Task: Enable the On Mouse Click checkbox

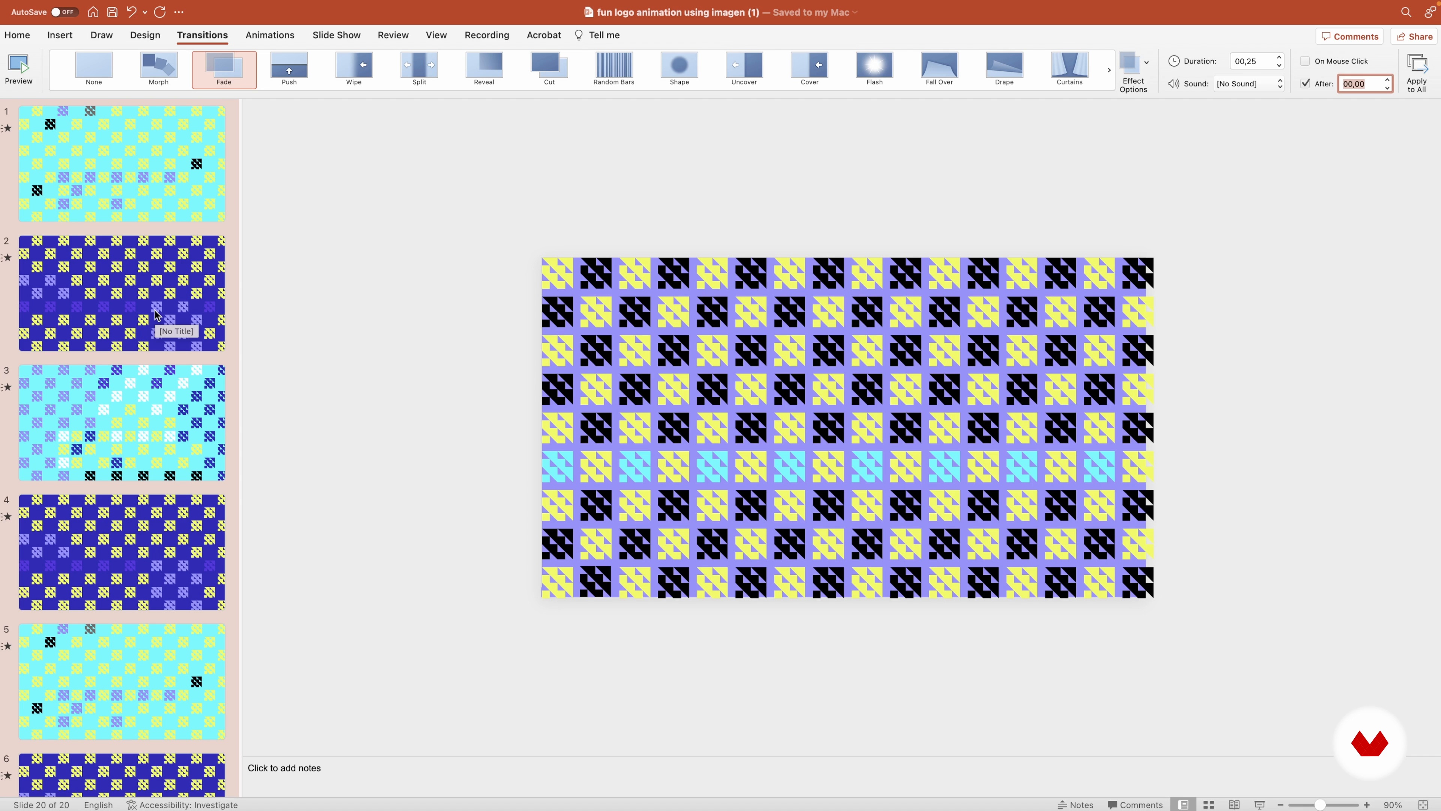Action: 1305,61
